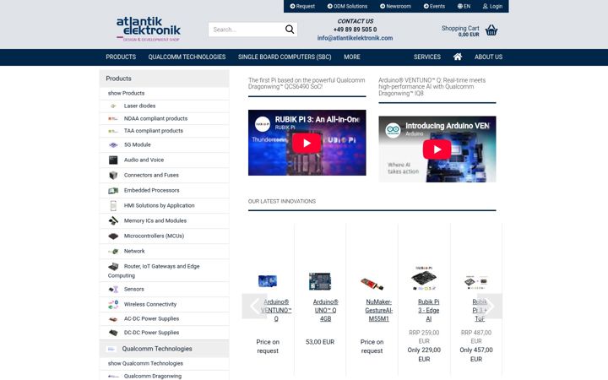Open the Request top menu
The image size is (608, 380).
[302, 6]
